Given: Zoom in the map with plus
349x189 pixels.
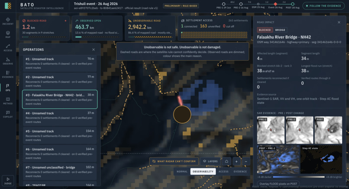Looking at the screenshot, I should pyautogui.click(x=236, y=161).
